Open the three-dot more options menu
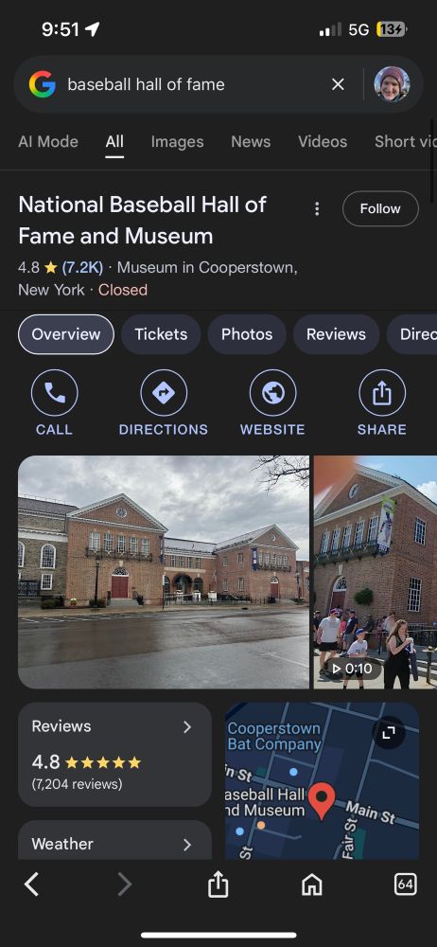This screenshot has height=947, width=437. pyautogui.click(x=317, y=209)
